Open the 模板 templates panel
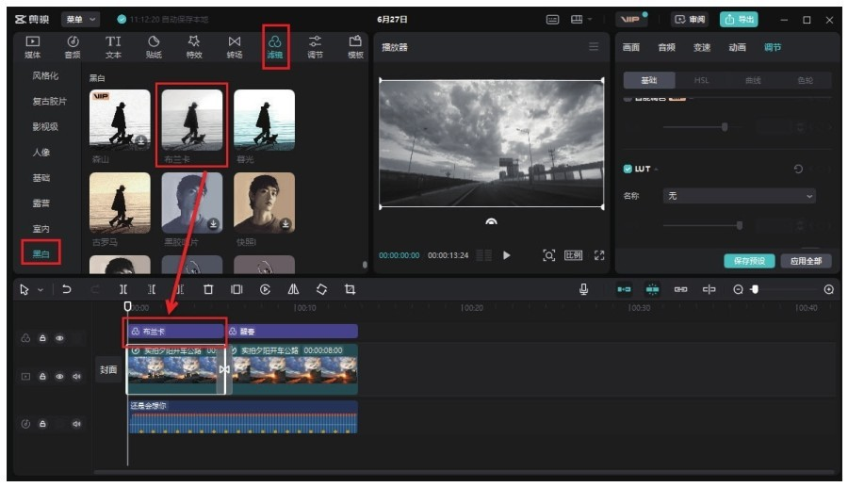The image size is (848, 487). click(355, 47)
